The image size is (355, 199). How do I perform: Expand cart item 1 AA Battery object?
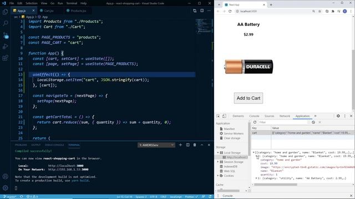256,178
